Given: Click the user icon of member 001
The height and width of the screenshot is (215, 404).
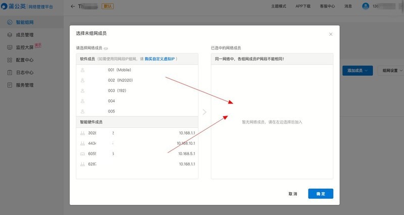Looking at the screenshot, I should coord(82,70).
